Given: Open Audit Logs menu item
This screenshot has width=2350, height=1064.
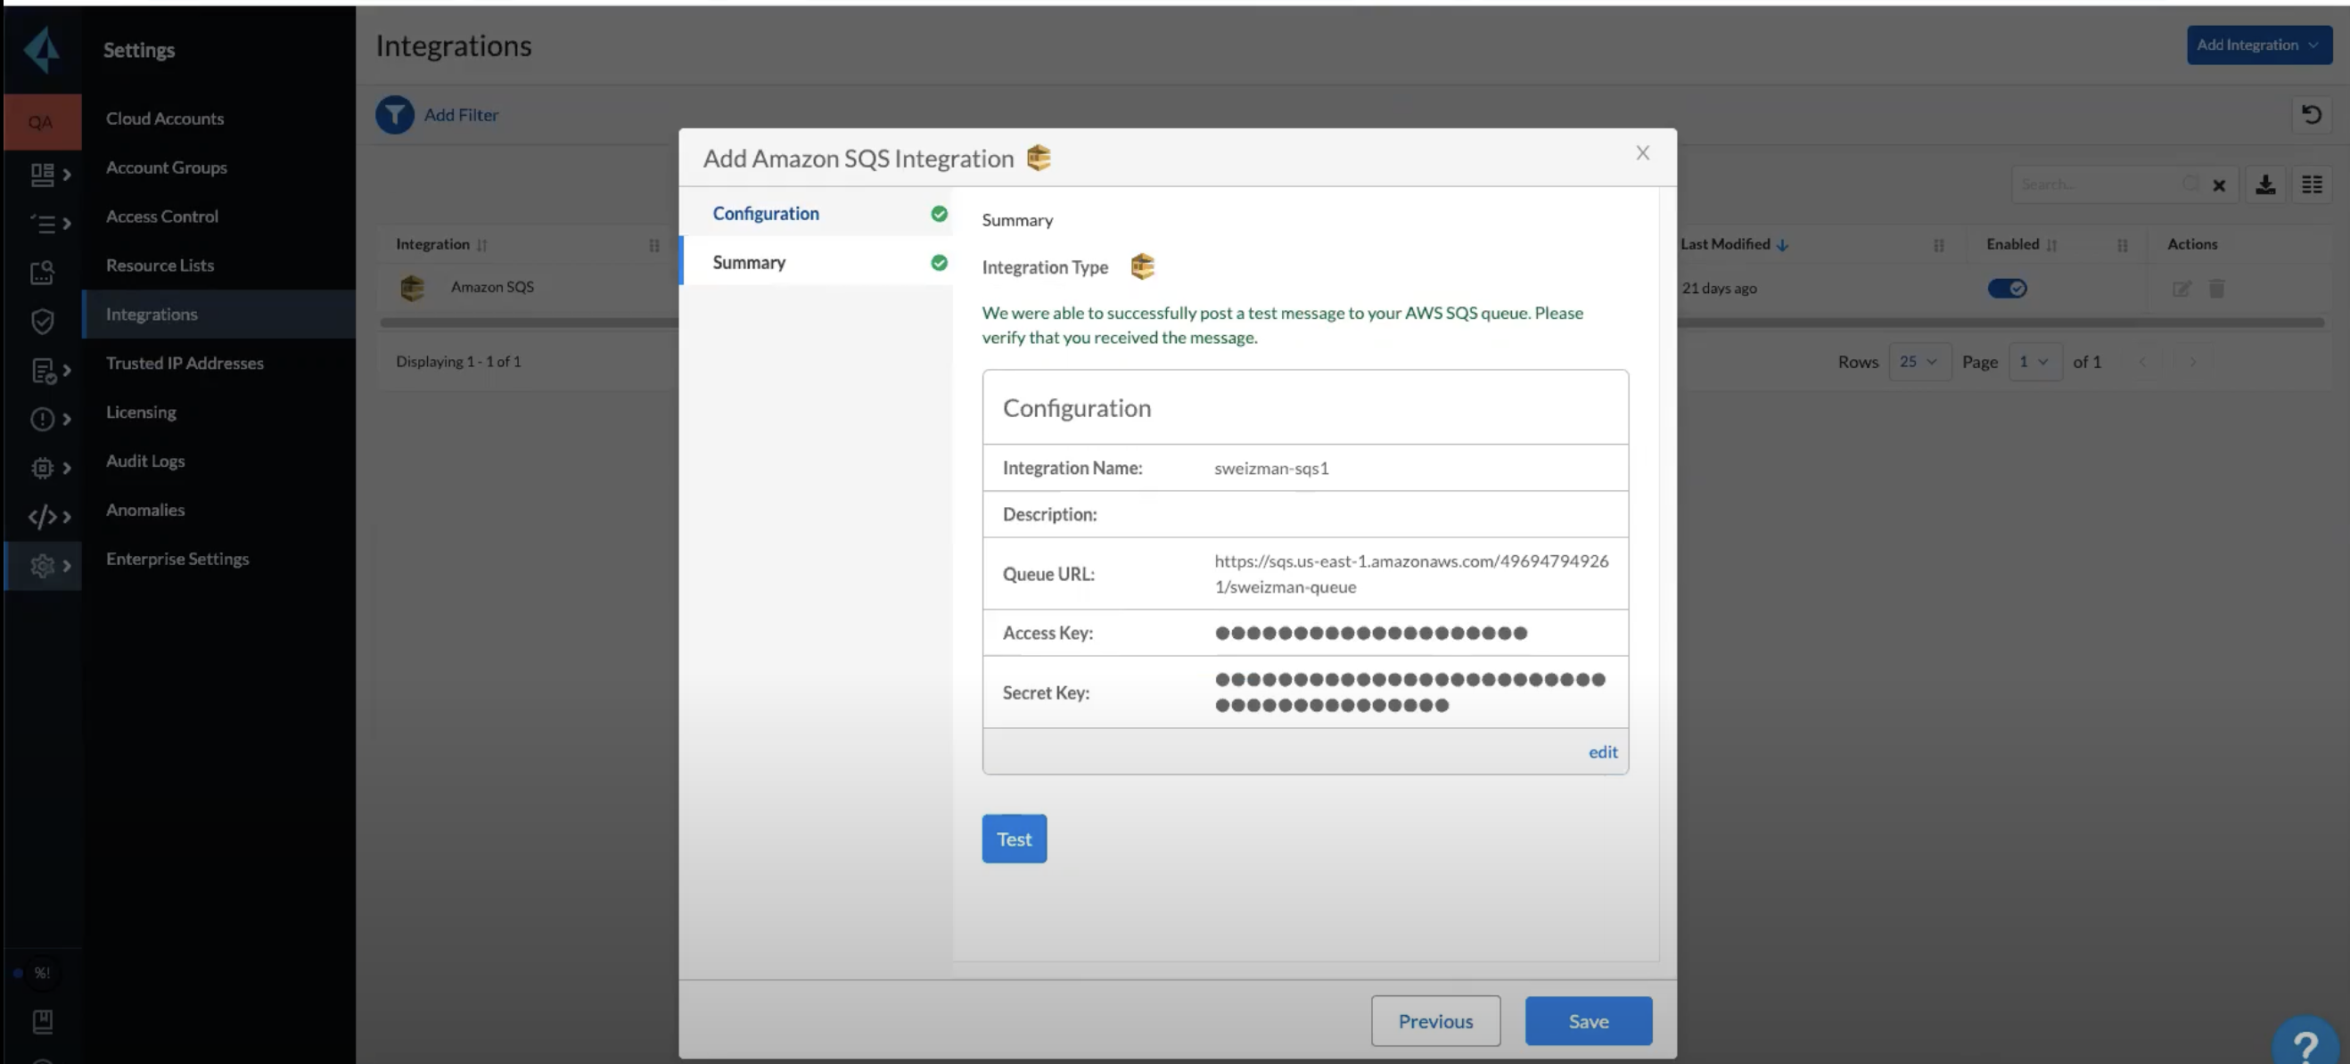Looking at the screenshot, I should [145, 461].
